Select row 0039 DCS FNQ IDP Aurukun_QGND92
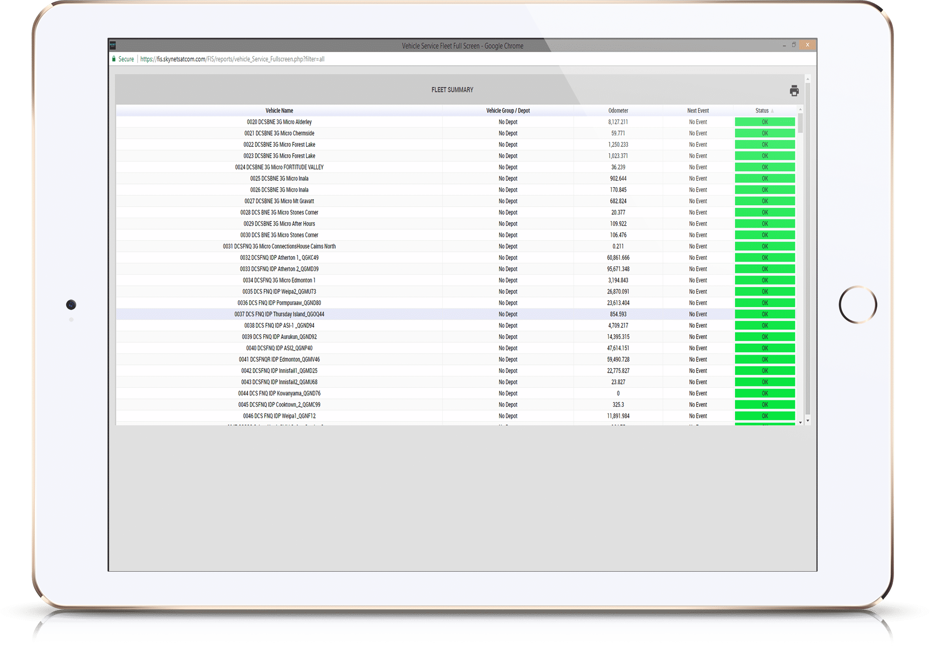Image resolution: width=930 pixels, height=665 pixels. (456, 337)
